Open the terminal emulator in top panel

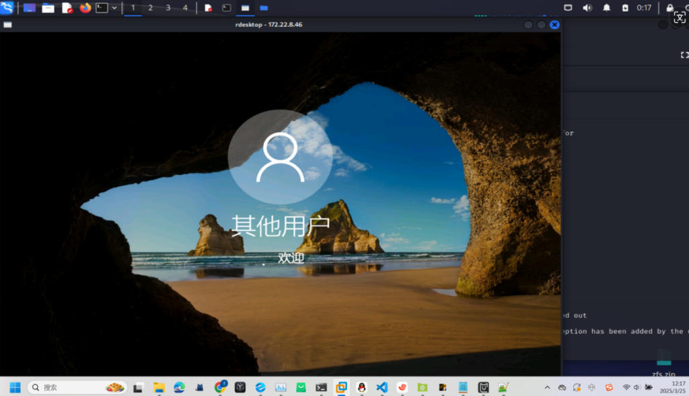102,8
